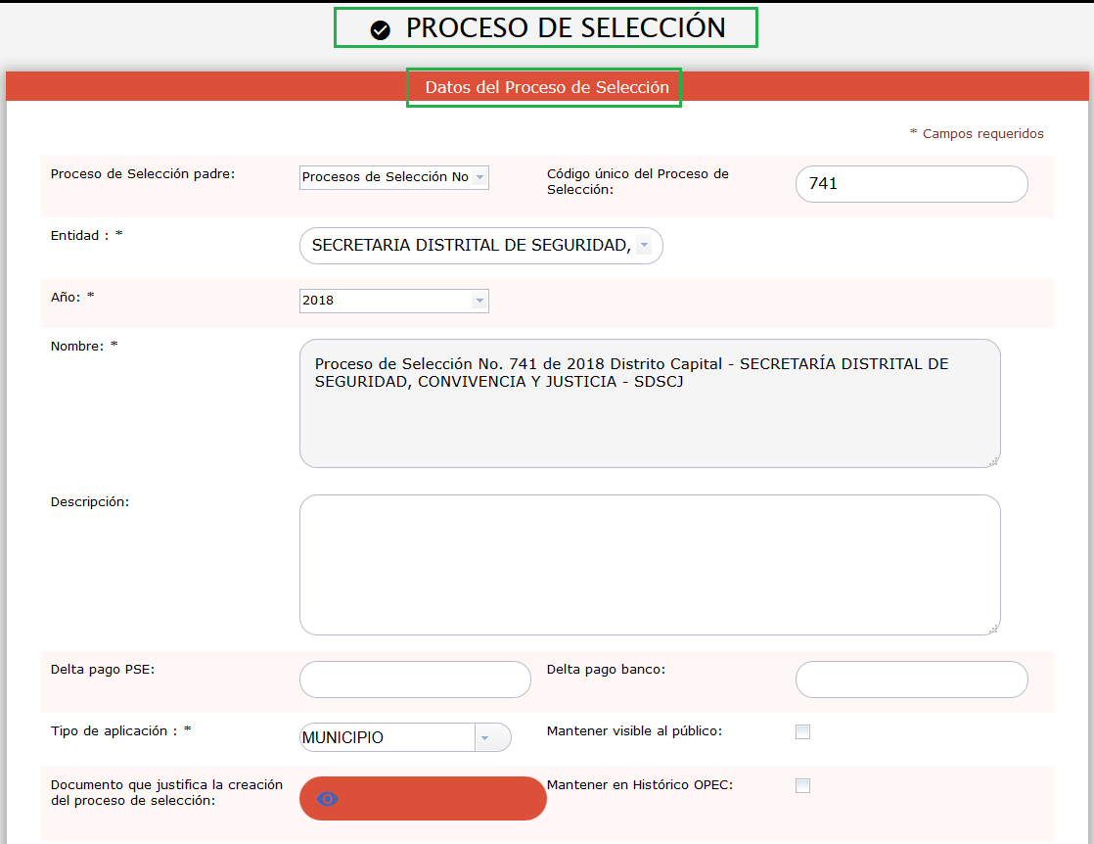
Task: Select the 'Delta pago PSE' input field
Action: point(415,680)
